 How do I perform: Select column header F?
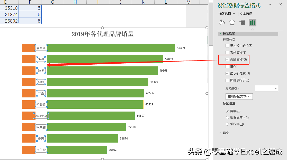(x=30, y=2)
